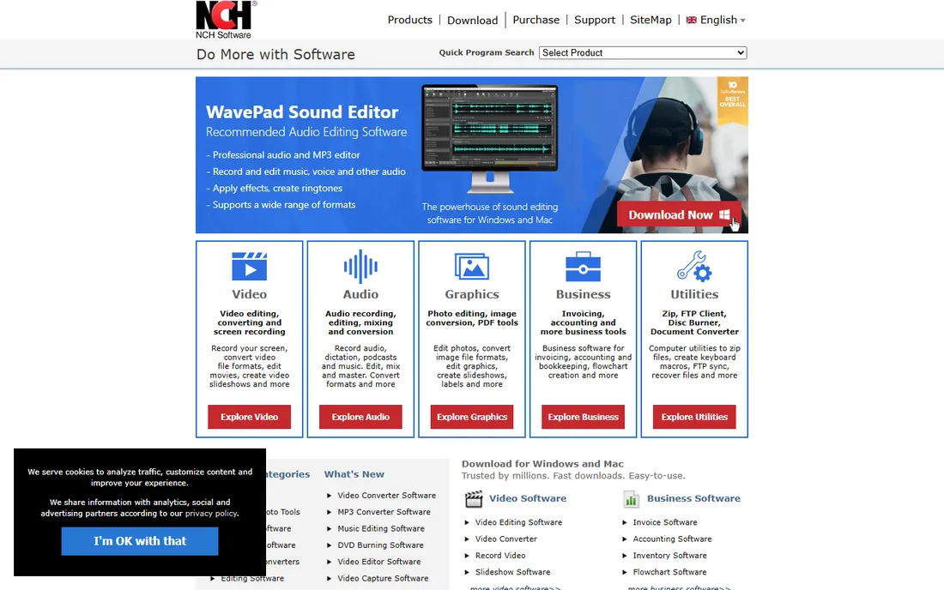
Task: Click the Audio category heading
Action: click(x=360, y=294)
